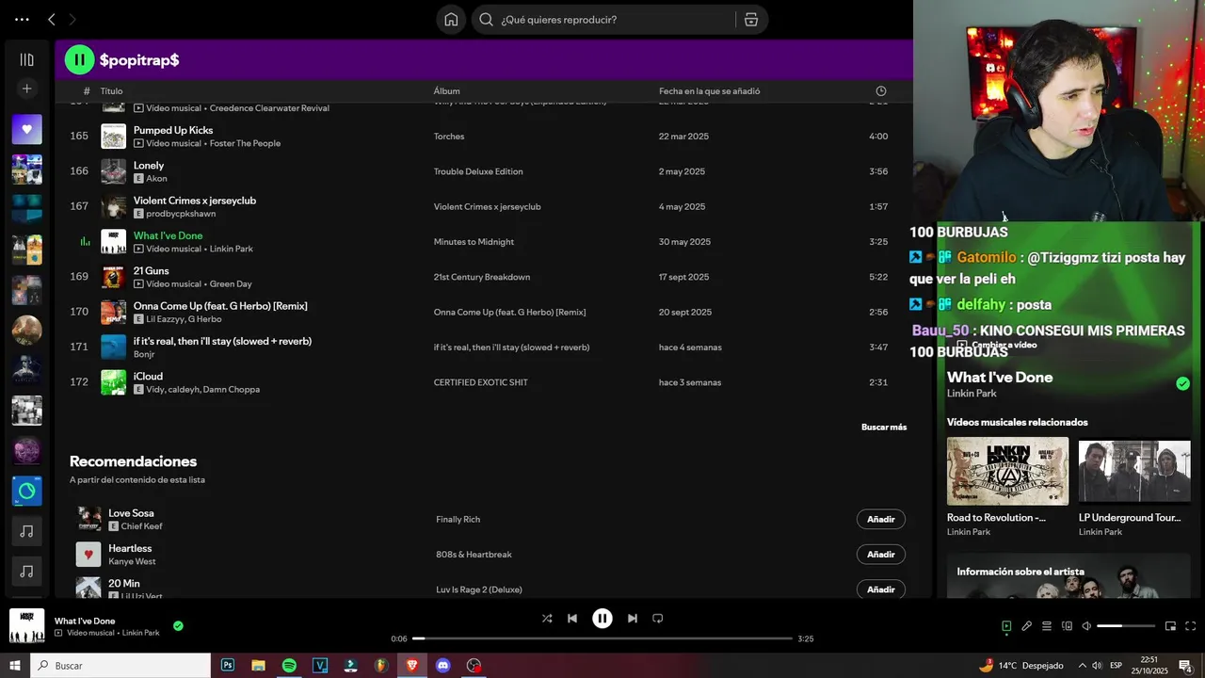Click the 21 Guns album cover thumbnail
Screen dimensions: 1205x678
113,277
